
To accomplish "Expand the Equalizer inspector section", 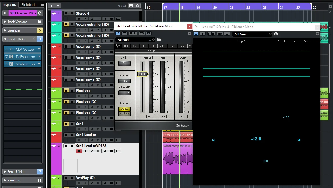I will pyautogui.click(x=5, y=30).
